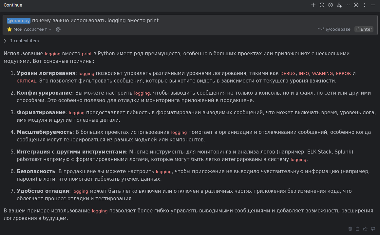This screenshot has width=380, height=235.
Task: Open Continue settings gear icon
Action: [x=331, y=5]
